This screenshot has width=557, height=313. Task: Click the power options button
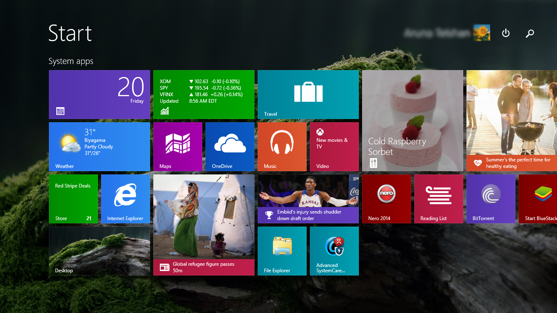(x=506, y=33)
